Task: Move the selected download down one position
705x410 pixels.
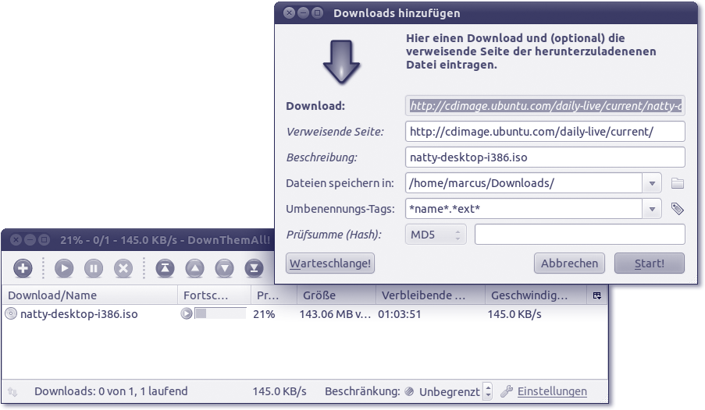Action: [x=224, y=268]
